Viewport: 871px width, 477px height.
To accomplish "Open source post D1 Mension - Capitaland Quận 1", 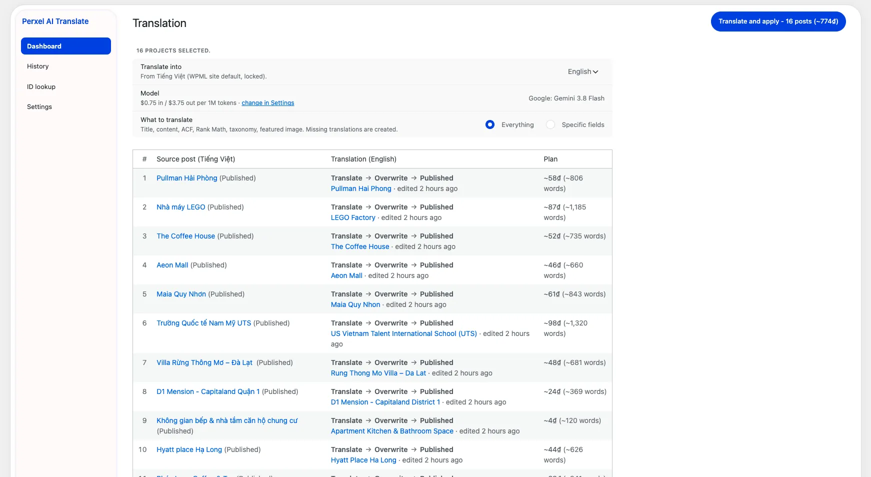I will tap(208, 391).
